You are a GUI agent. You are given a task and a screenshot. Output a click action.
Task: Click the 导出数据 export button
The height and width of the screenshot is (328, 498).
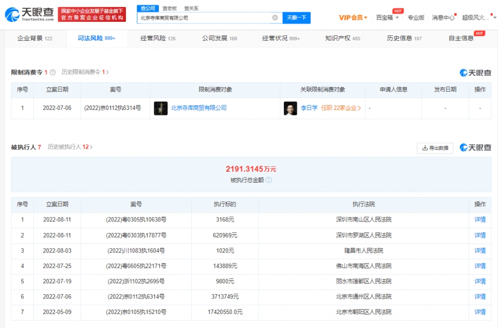point(435,148)
